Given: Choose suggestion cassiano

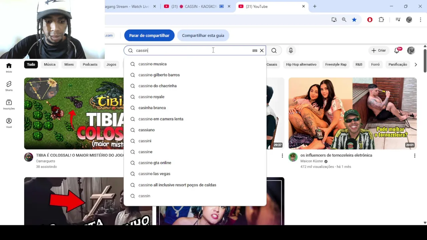Looking at the screenshot, I should point(195,130).
